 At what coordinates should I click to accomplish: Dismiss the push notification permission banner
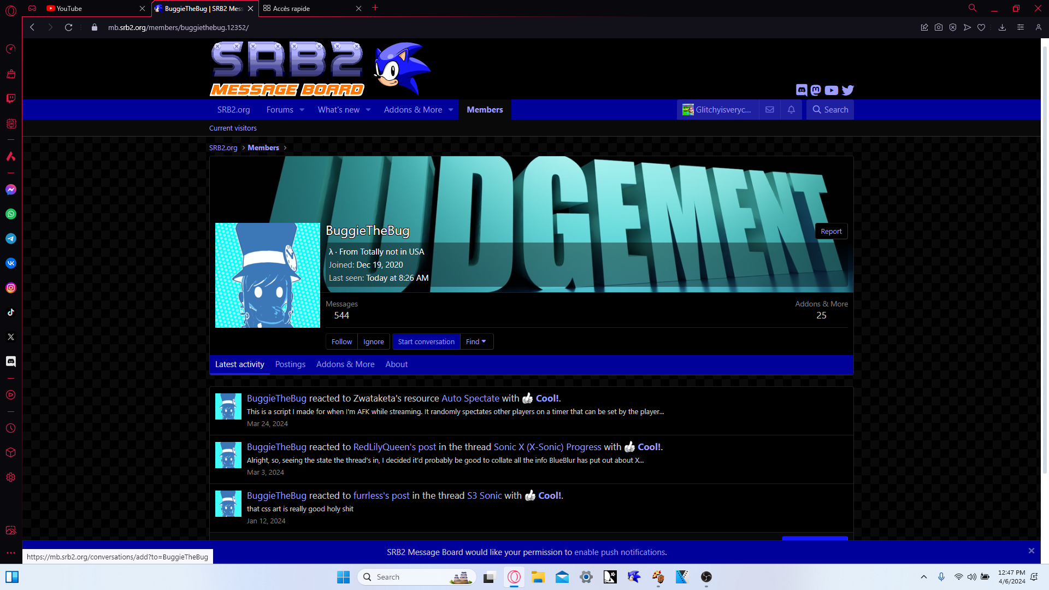[1032, 551]
